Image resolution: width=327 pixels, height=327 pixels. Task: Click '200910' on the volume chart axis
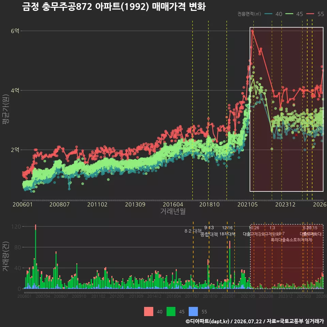(x=79, y=296)
